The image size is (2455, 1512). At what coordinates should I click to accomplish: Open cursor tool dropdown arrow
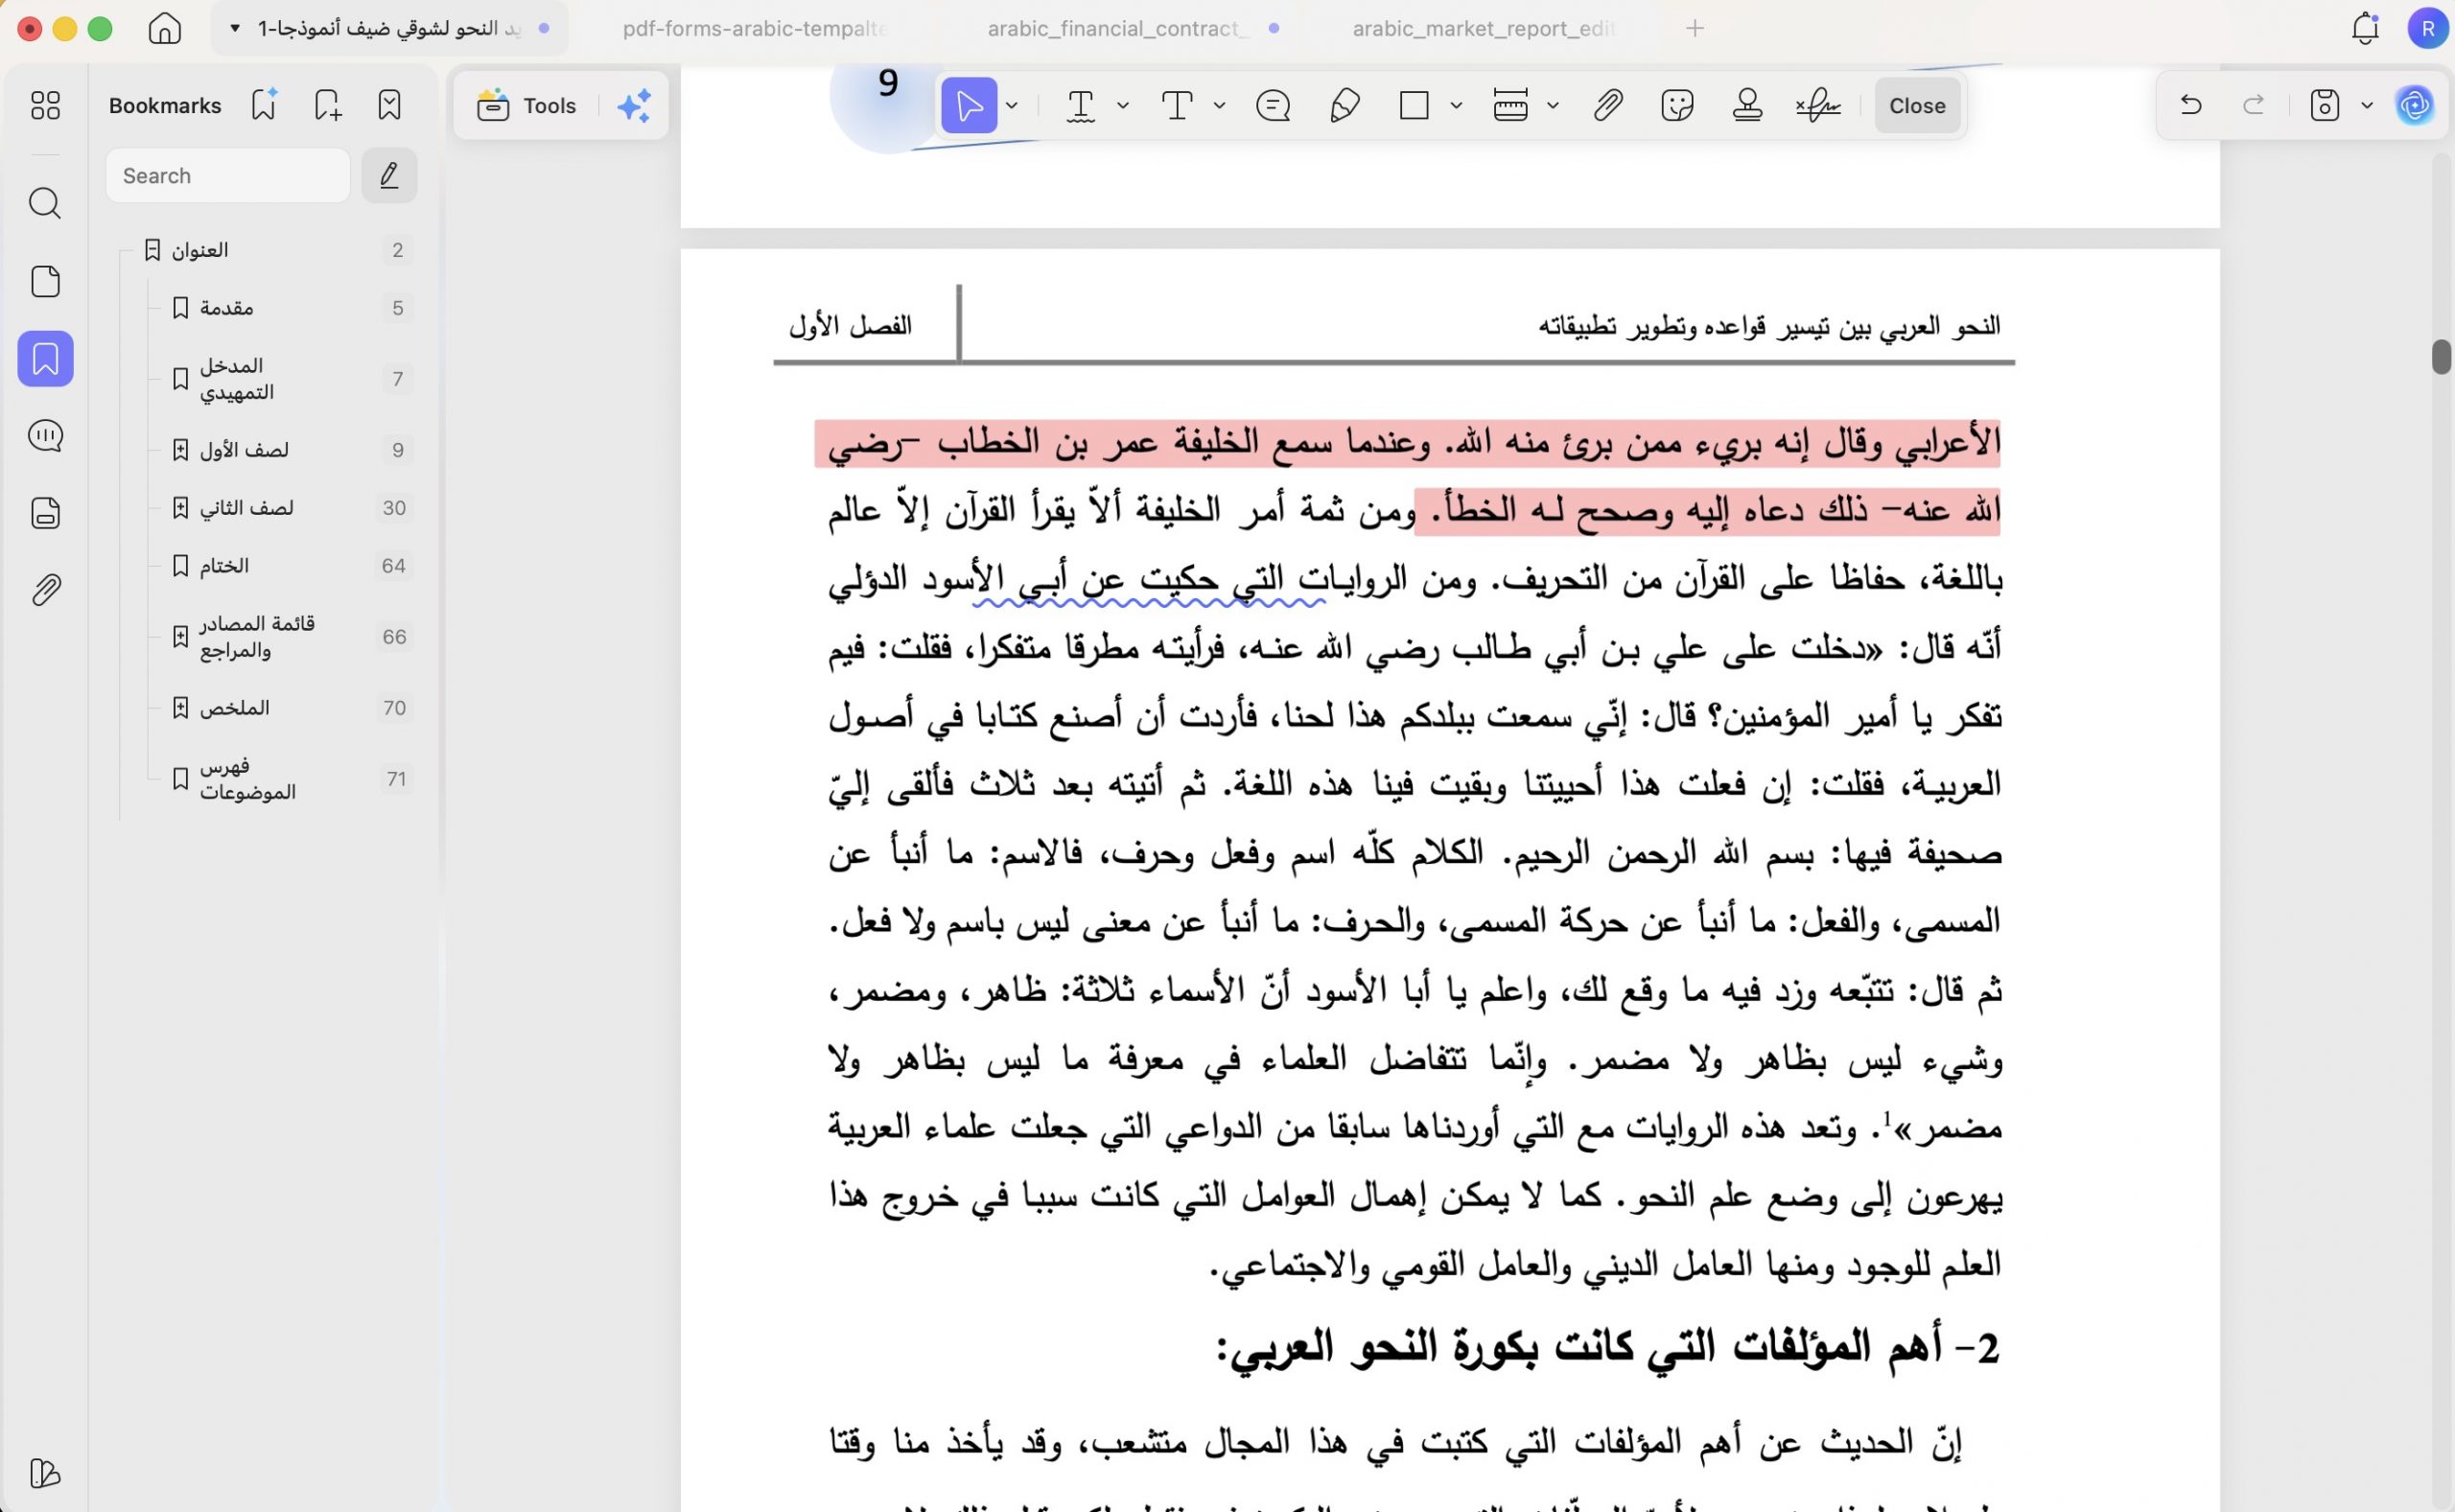pyautogui.click(x=1012, y=105)
